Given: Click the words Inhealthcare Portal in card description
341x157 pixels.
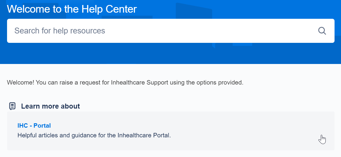Looking at the screenshot, I should point(144,136).
